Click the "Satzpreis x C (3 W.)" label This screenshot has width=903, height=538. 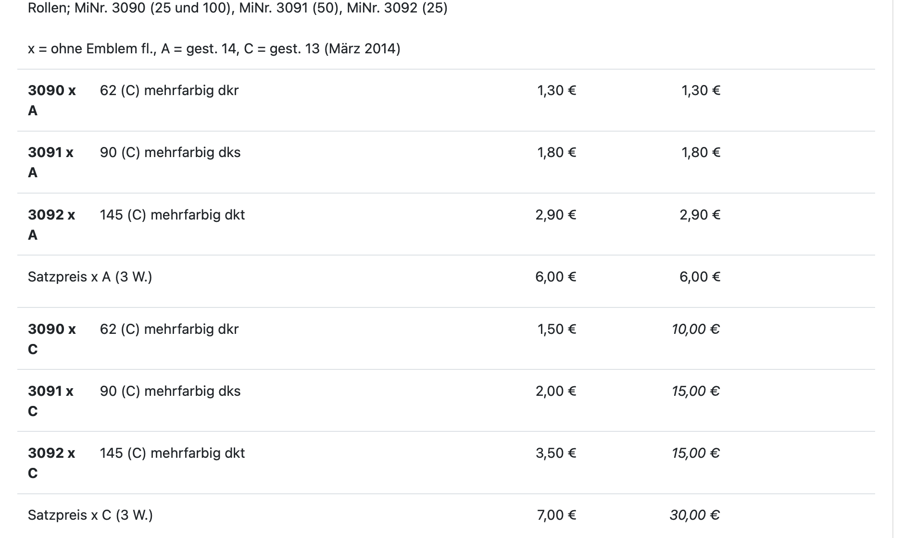point(90,515)
